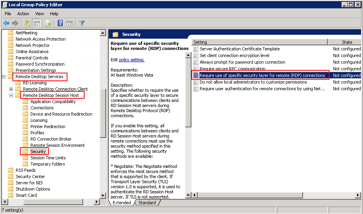Click the Printer Redirection folder icon
Viewport: 363px width, 214px height.
25,127
